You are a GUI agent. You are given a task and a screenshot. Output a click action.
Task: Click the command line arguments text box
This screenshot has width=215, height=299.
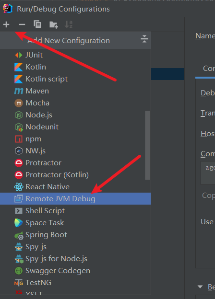[x=208, y=173]
